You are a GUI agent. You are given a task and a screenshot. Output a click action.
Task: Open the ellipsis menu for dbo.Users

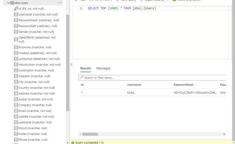60,3
